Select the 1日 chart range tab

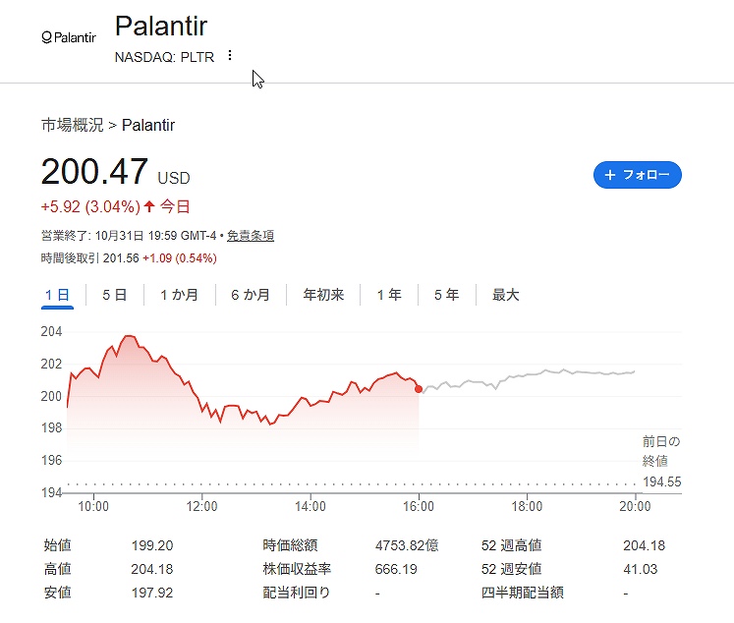tap(57, 295)
